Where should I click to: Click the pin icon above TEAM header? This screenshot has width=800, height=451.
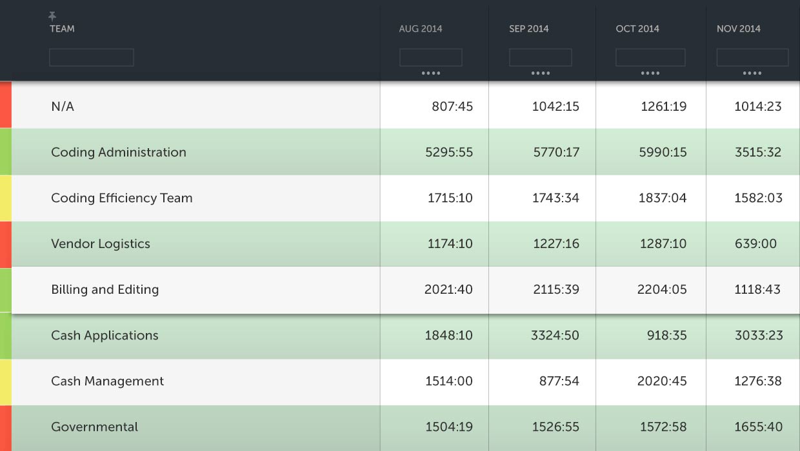pos(52,16)
